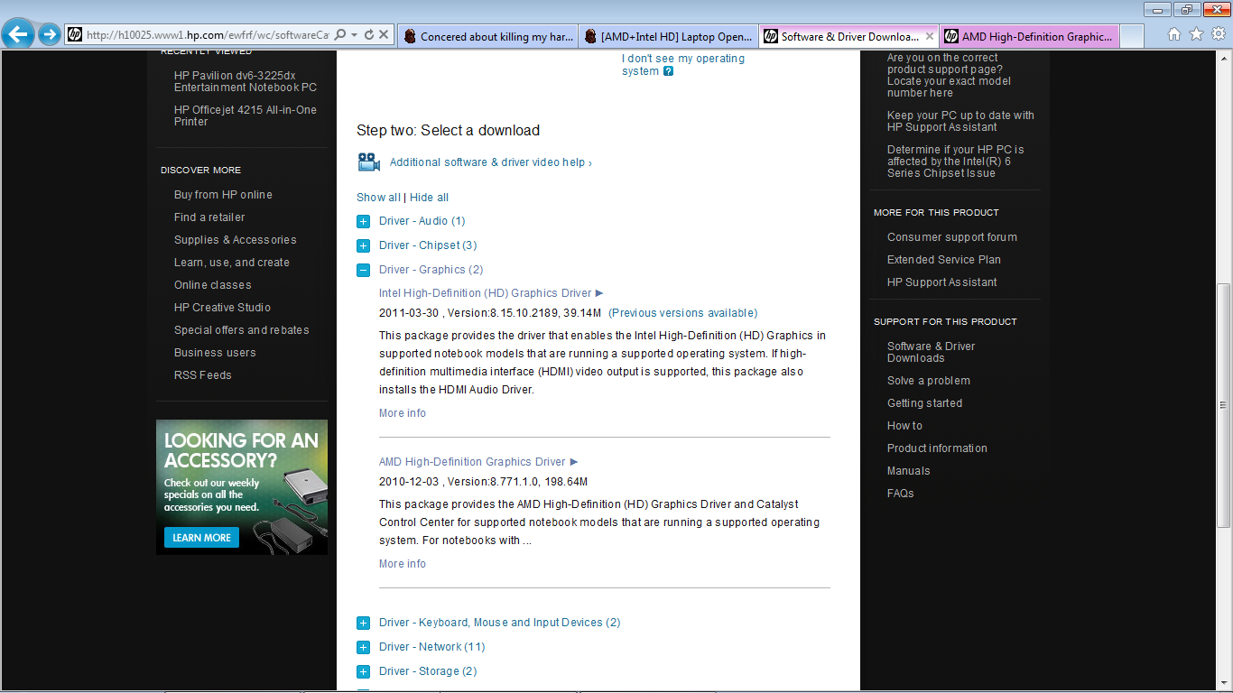Open the "RSS Feeds" sidebar link
Image resolution: width=1233 pixels, height=693 pixels.
[203, 375]
